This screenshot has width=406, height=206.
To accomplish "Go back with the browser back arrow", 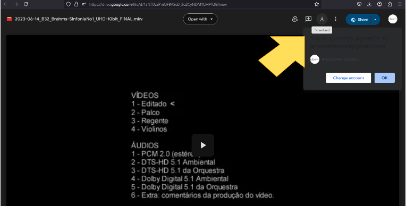I will point(5,4).
